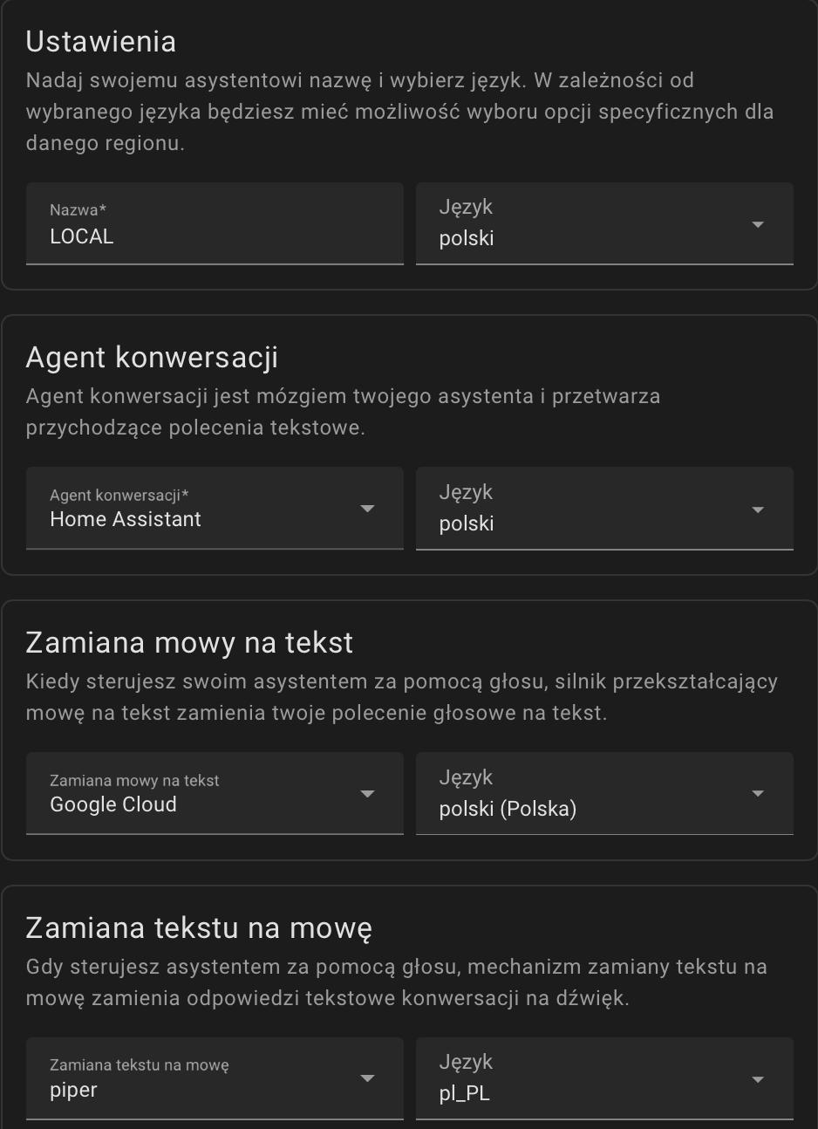The width and height of the screenshot is (818, 1129).
Task: Click the Nazwa text field containing LOCAL
Action: (x=214, y=224)
